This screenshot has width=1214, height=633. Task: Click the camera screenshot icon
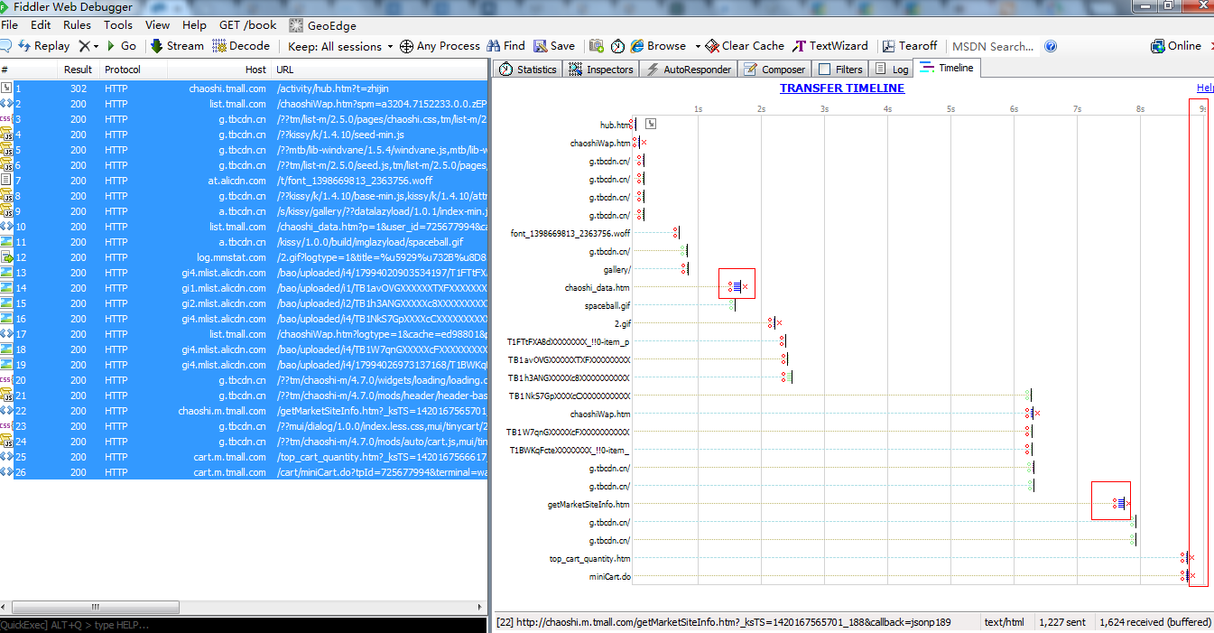click(x=597, y=46)
